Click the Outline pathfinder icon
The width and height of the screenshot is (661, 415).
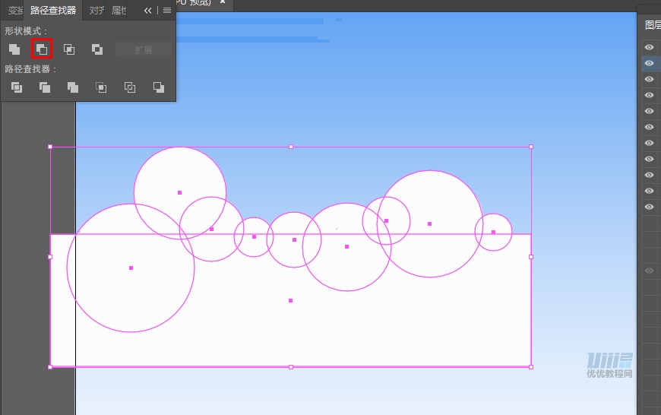(130, 87)
